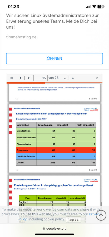Zoom in with the plus icon
Image resolution: width=109 pixels, height=237 pixels.
pos(73,78)
